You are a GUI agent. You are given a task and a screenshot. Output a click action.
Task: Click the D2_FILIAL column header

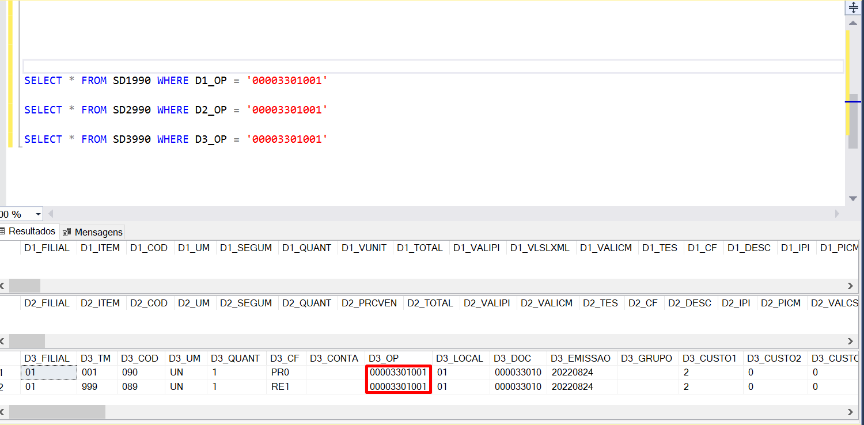[47, 303]
